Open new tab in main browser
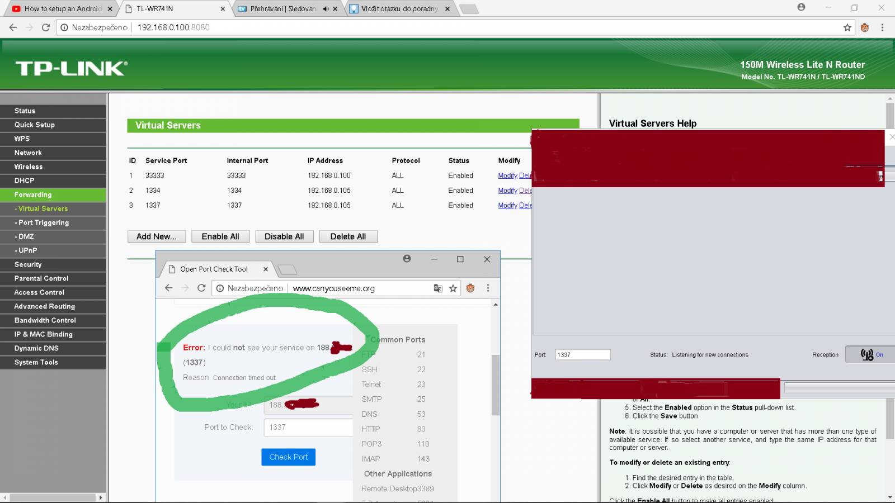895x503 pixels. [469, 9]
